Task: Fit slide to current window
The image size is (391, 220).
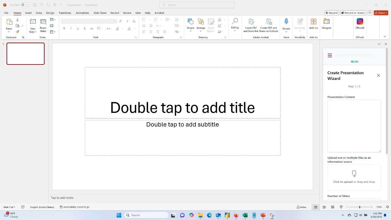Action: (x=387, y=207)
